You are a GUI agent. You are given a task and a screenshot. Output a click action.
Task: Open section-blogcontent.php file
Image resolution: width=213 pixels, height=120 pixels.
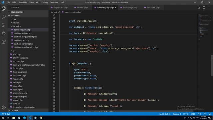(26, 37)
